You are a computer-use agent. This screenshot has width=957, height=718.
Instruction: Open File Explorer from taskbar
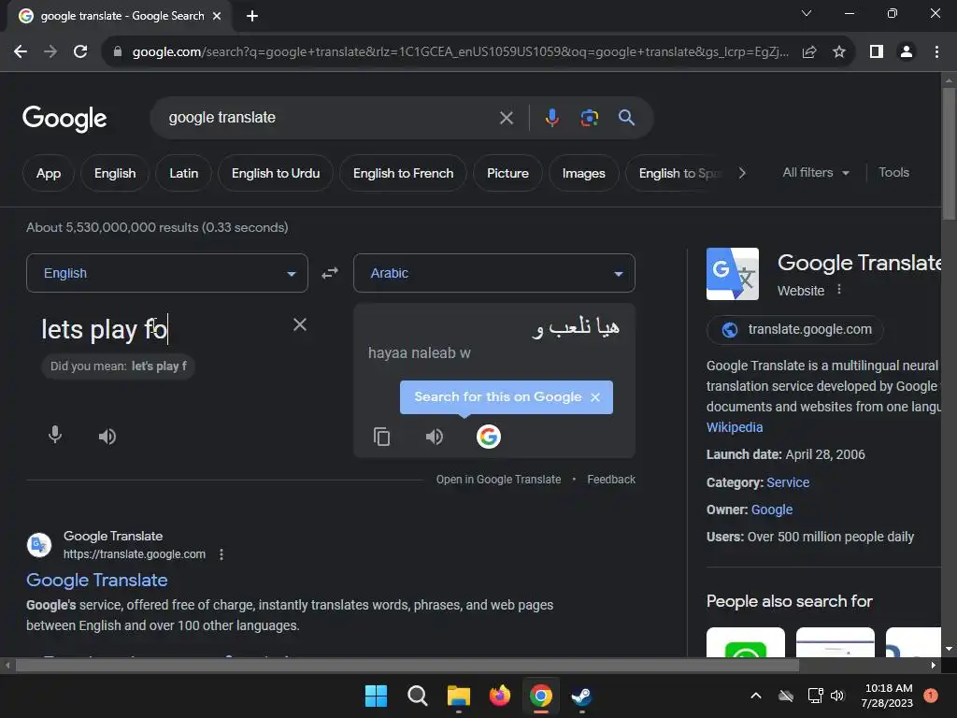pyautogui.click(x=458, y=696)
